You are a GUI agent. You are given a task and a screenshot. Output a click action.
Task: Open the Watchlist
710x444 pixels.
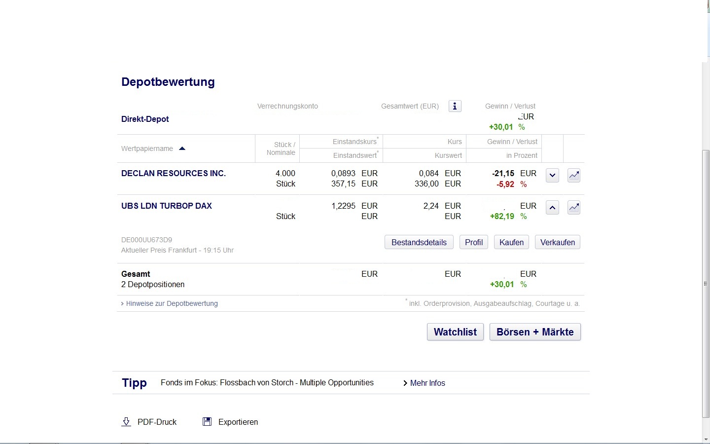click(x=455, y=332)
